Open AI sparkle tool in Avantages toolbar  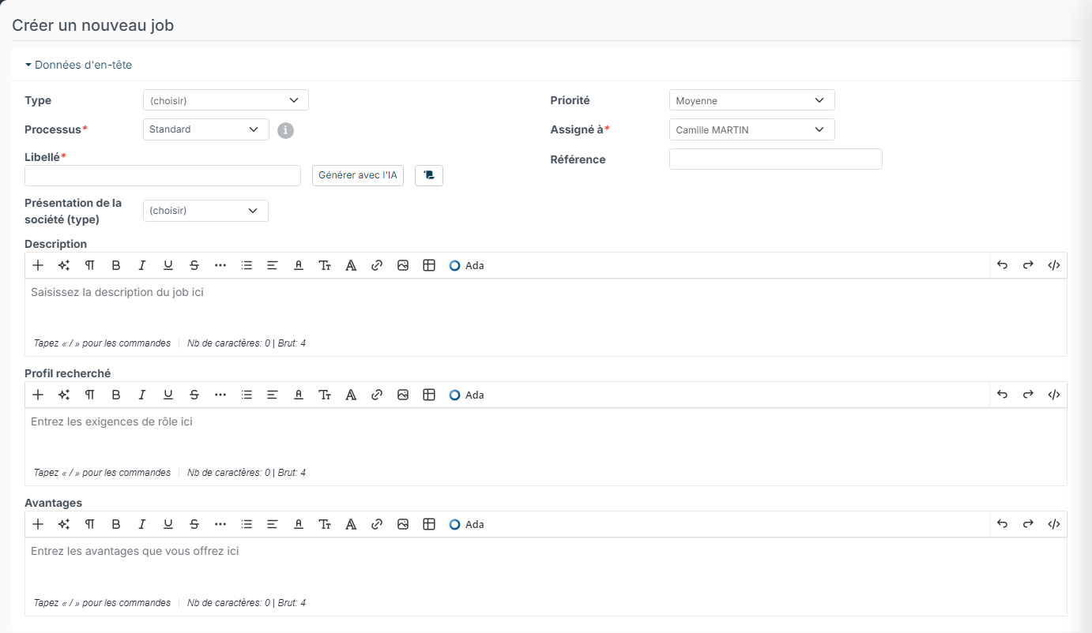click(64, 524)
